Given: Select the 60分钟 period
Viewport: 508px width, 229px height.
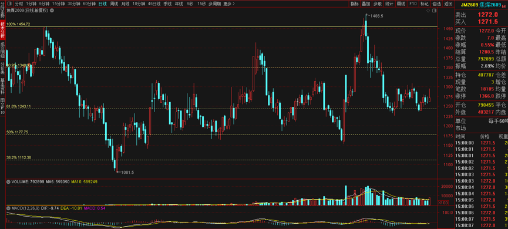Looking at the screenshot, I should point(89,4).
